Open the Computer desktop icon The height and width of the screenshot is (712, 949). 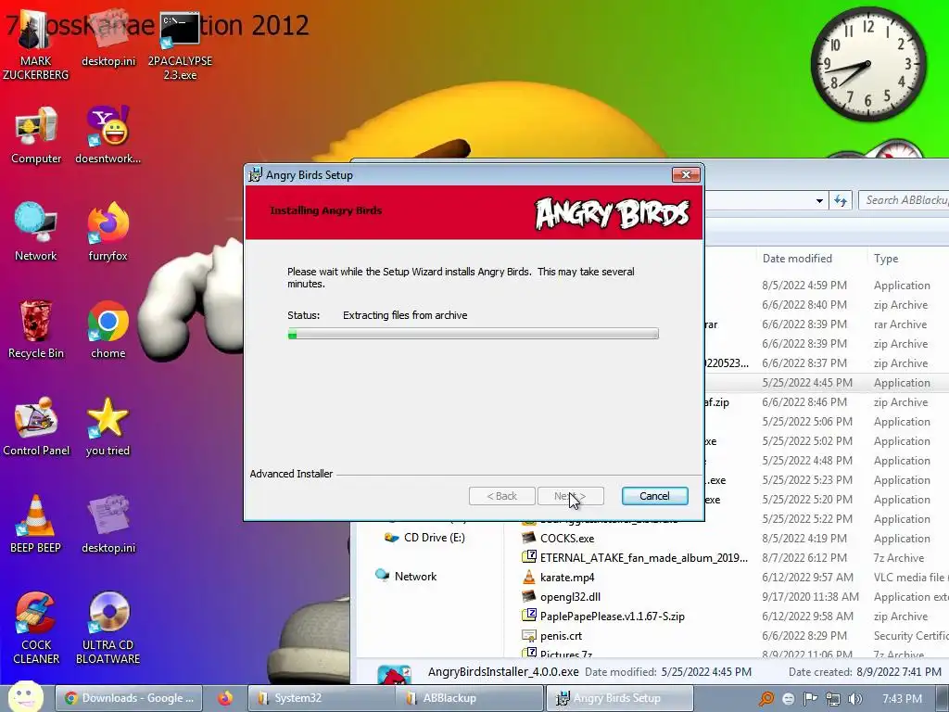pyautogui.click(x=36, y=135)
